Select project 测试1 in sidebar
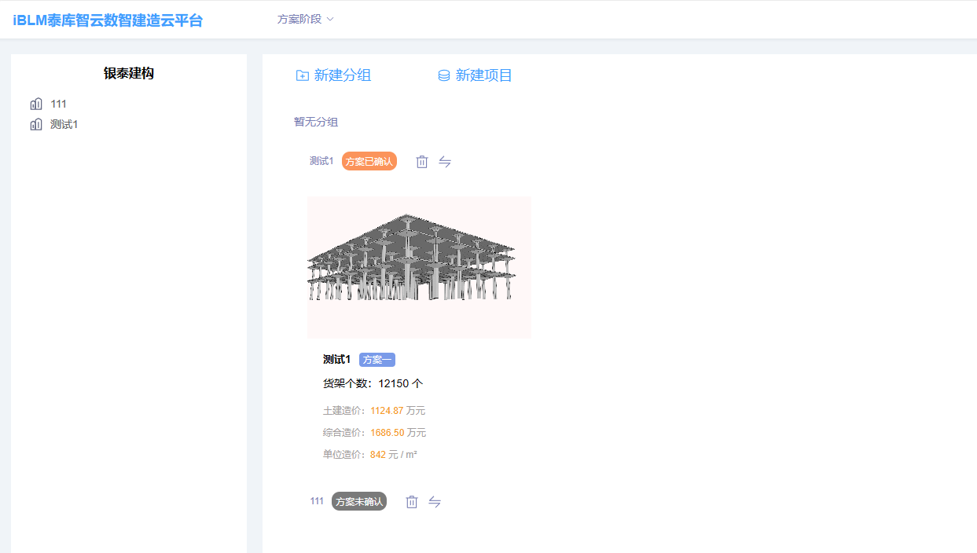977x553 pixels. (64, 124)
